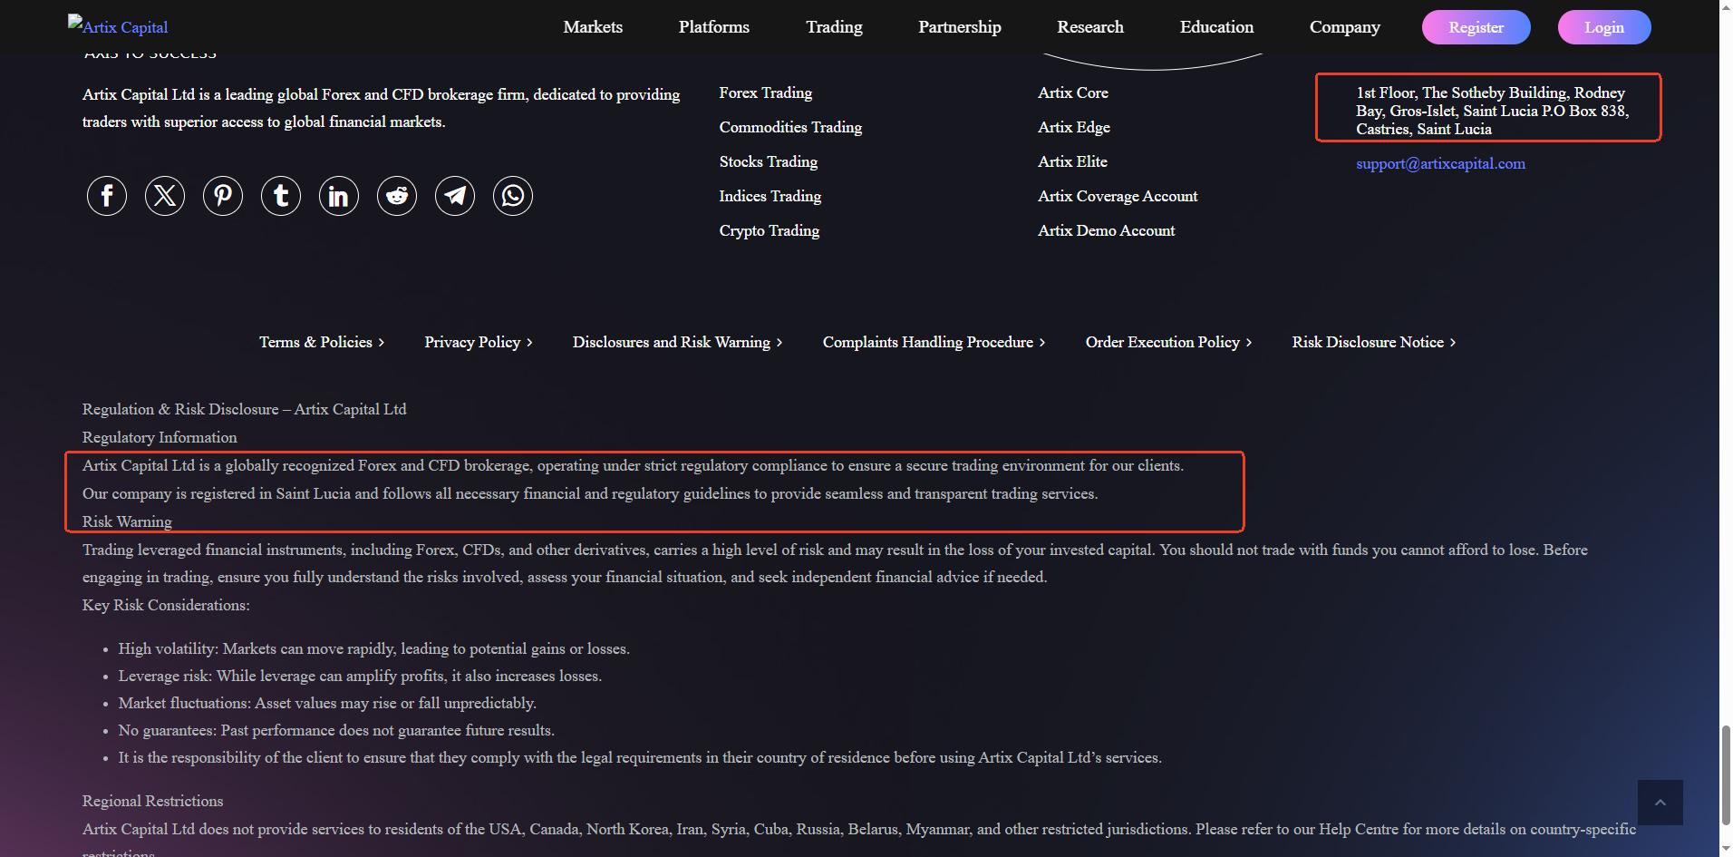
Task: Open Terms & Policies link
Action: [x=322, y=342]
